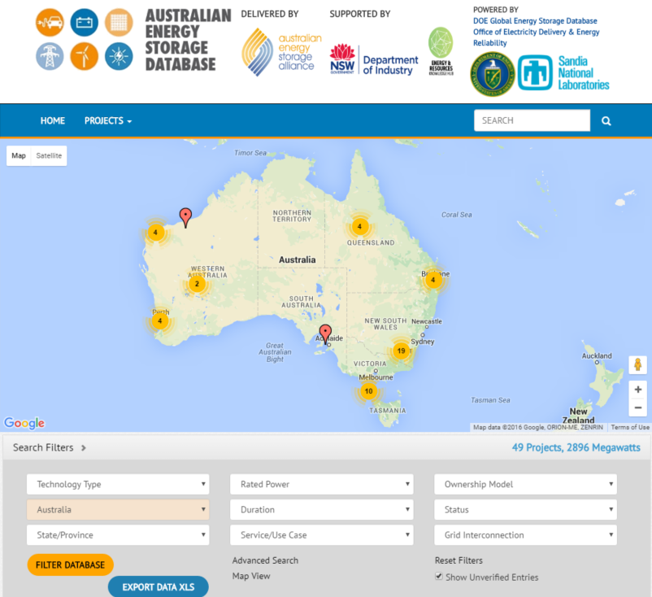
Task: Click the blue solar energy icon
Action: pos(119,56)
